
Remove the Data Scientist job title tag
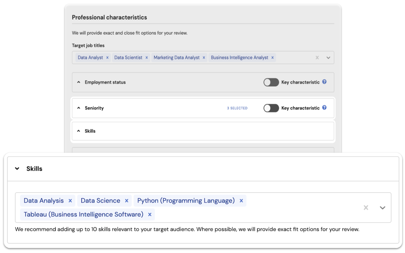[x=147, y=58]
